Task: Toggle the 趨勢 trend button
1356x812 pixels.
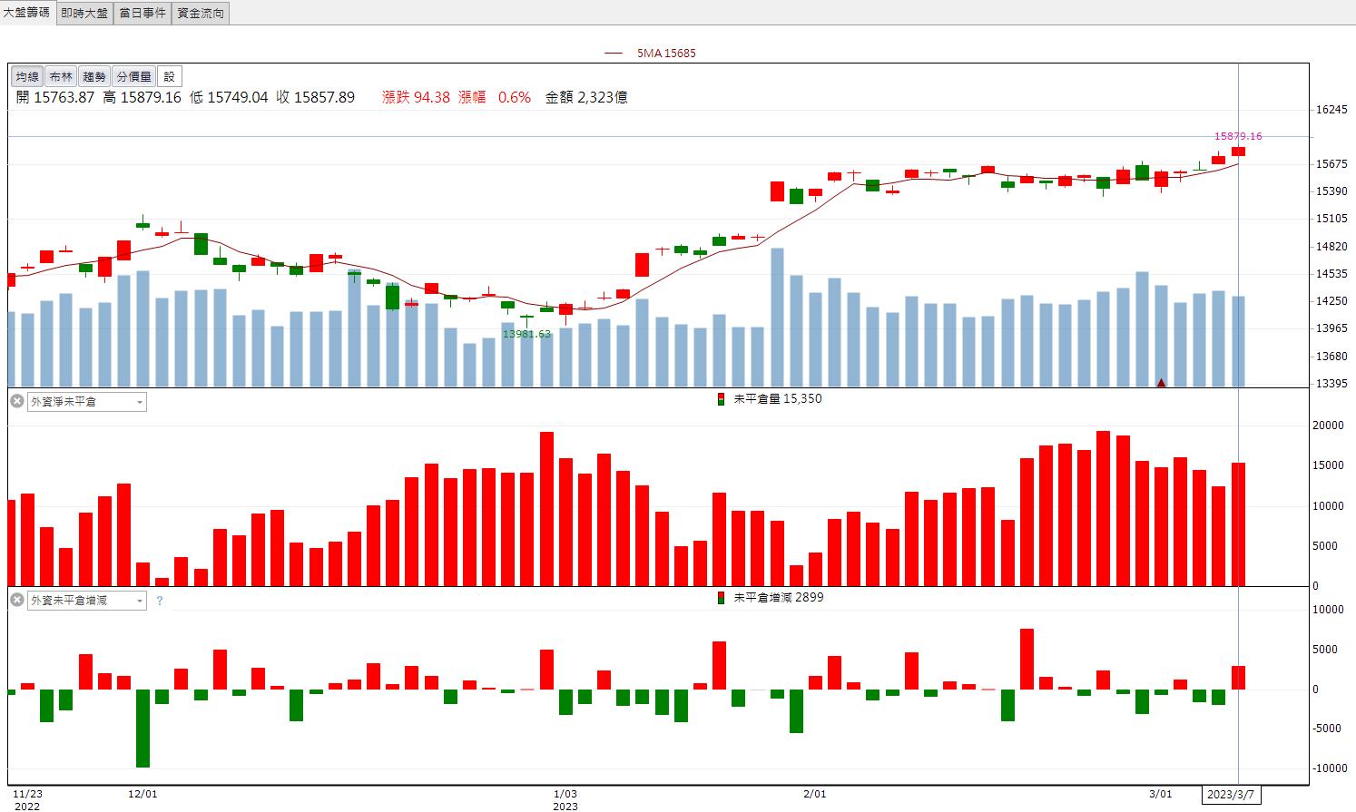Action: point(94,77)
